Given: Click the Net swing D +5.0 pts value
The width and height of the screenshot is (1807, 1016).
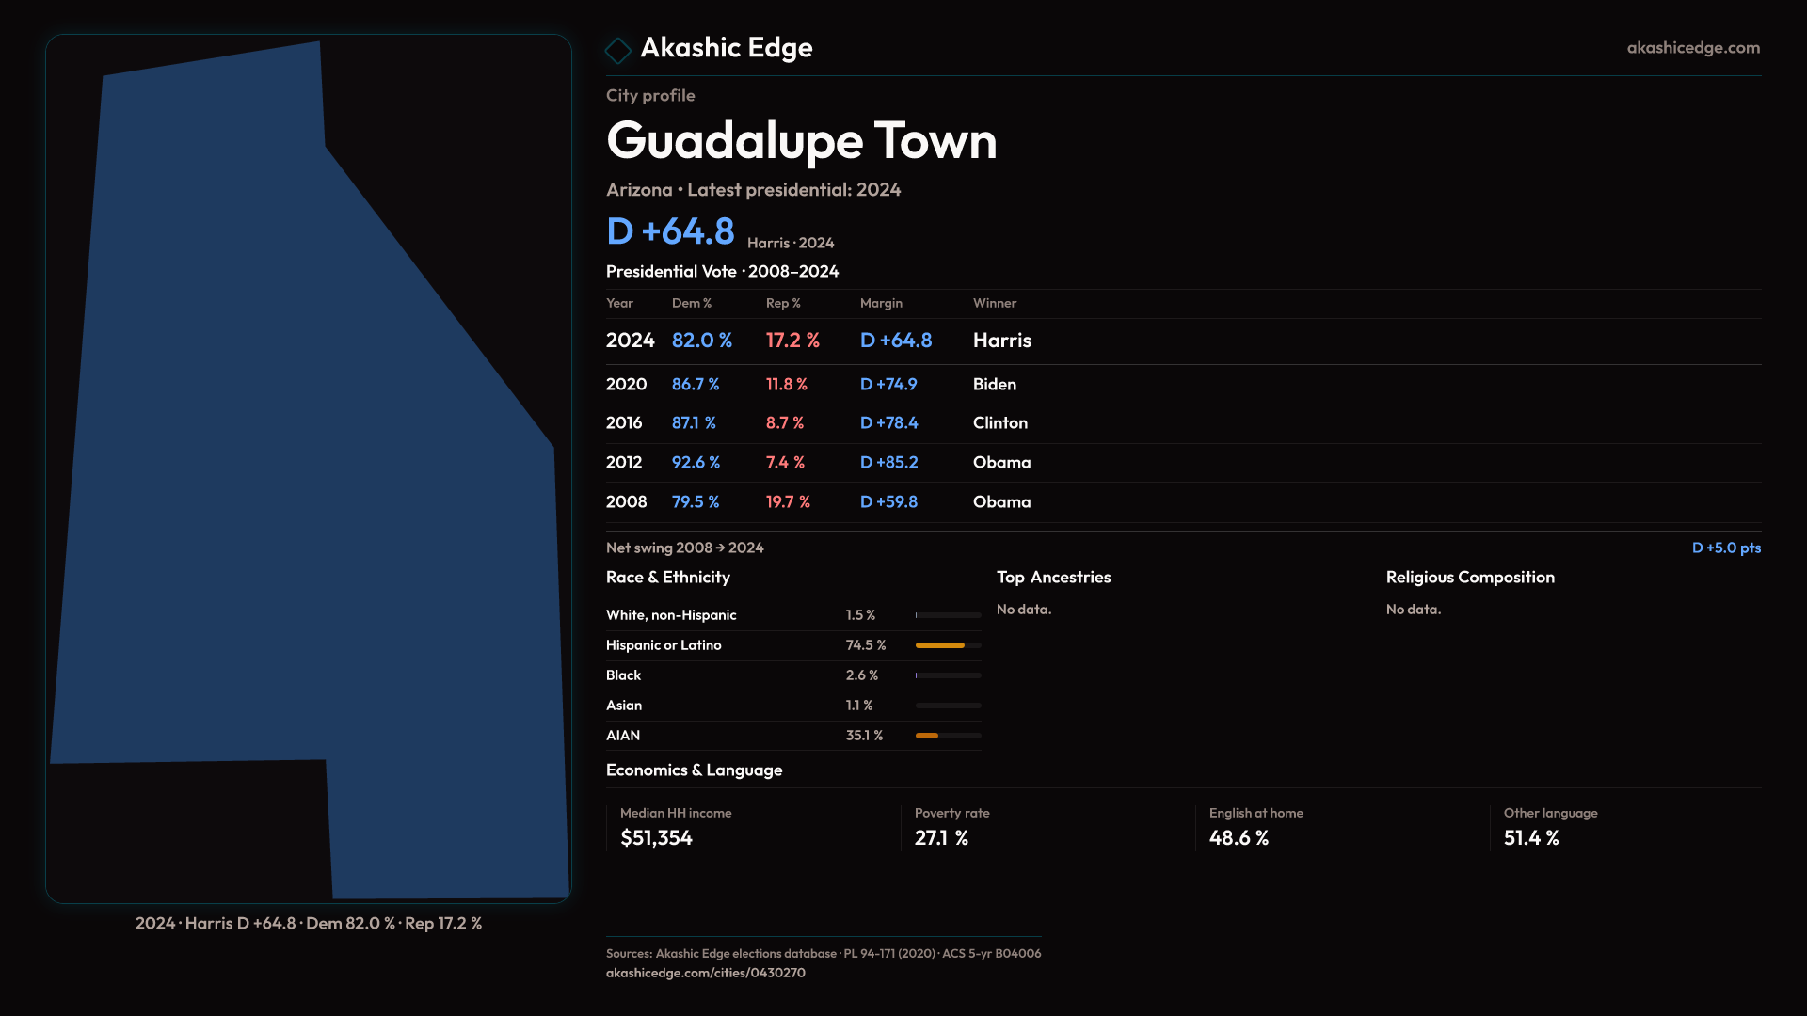Looking at the screenshot, I should click(1725, 548).
